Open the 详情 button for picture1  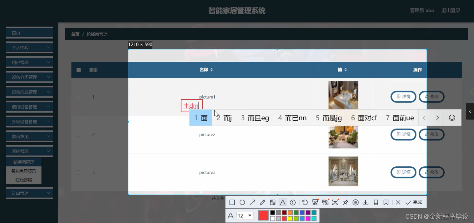403,97
